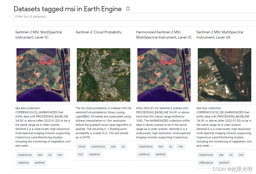Viewport: 256px width, 174px height.
Task: Open Sentinel-2 MSI Level-2A dataset title
Action: point(220,35)
